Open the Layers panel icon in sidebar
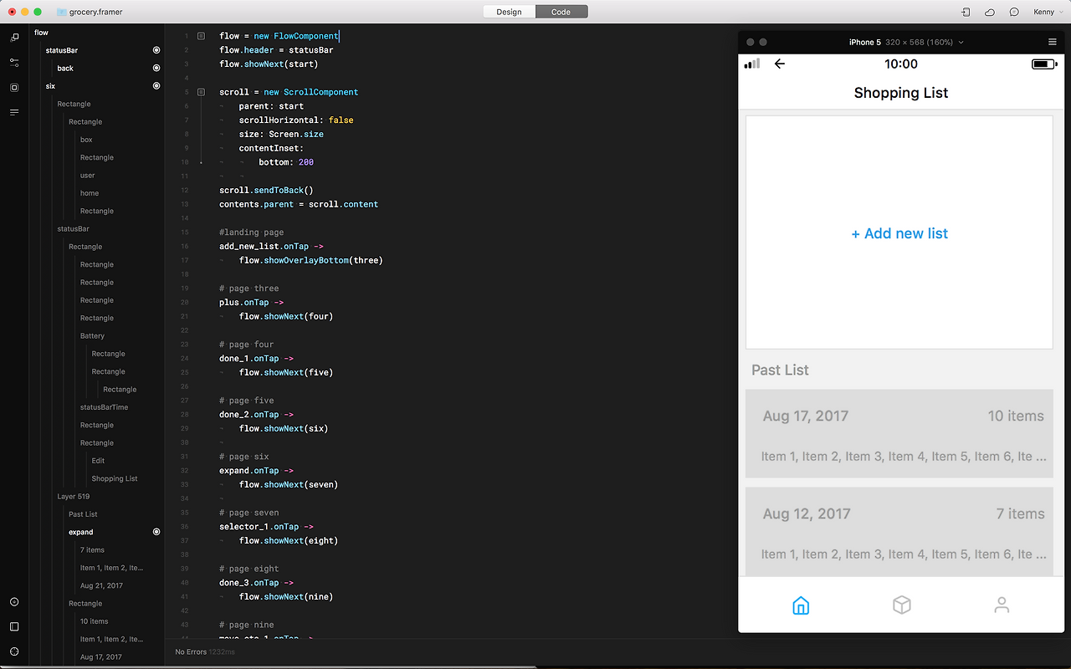The image size is (1071, 669). (x=14, y=38)
